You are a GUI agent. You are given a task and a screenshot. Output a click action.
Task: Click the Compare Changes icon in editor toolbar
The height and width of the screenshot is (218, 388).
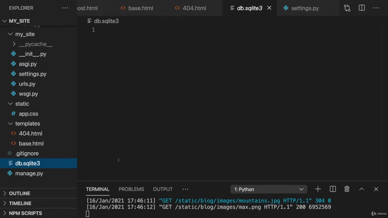coord(347,8)
